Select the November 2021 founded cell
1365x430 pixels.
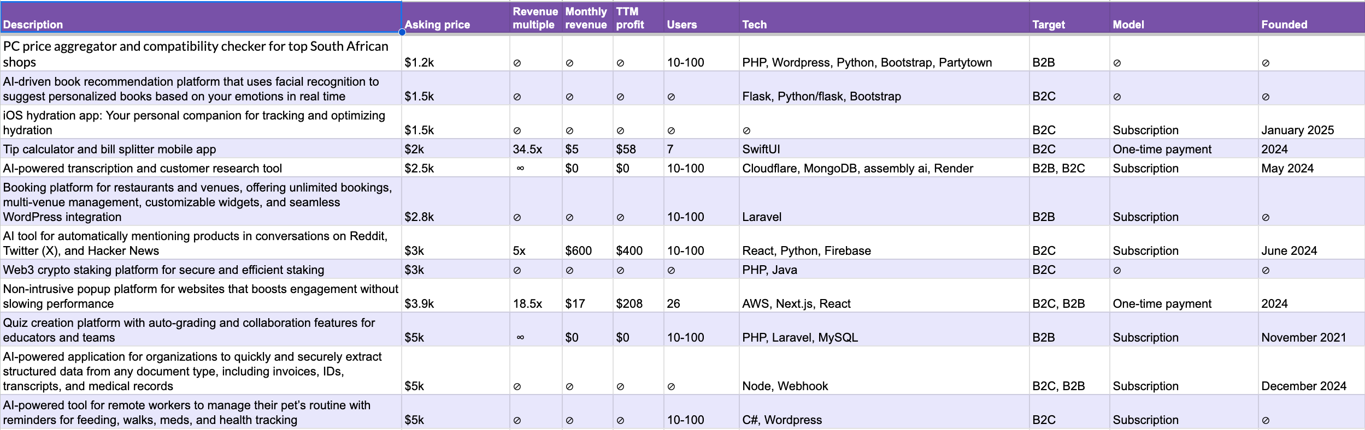click(1311, 330)
